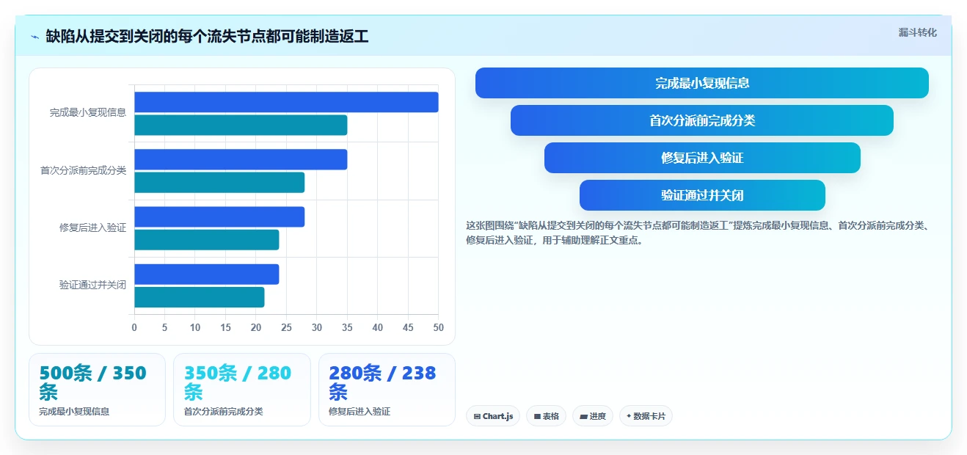Click the teal bar for 首次分派前完成分类
Image resolution: width=967 pixels, height=455 pixels.
(219, 182)
